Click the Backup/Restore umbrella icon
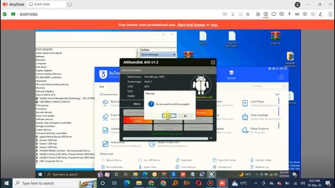The width and height of the screenshot is (335, 188). point(105,103)
